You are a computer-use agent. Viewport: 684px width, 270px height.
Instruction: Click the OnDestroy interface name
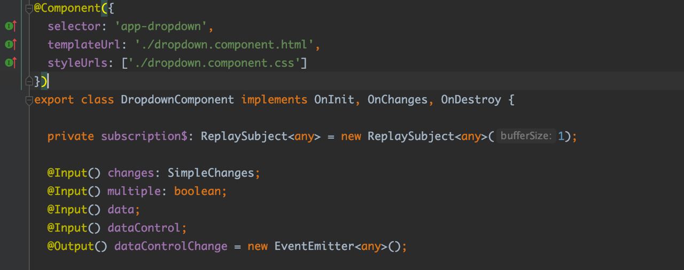pyautogui.click(x=471, y=100)
